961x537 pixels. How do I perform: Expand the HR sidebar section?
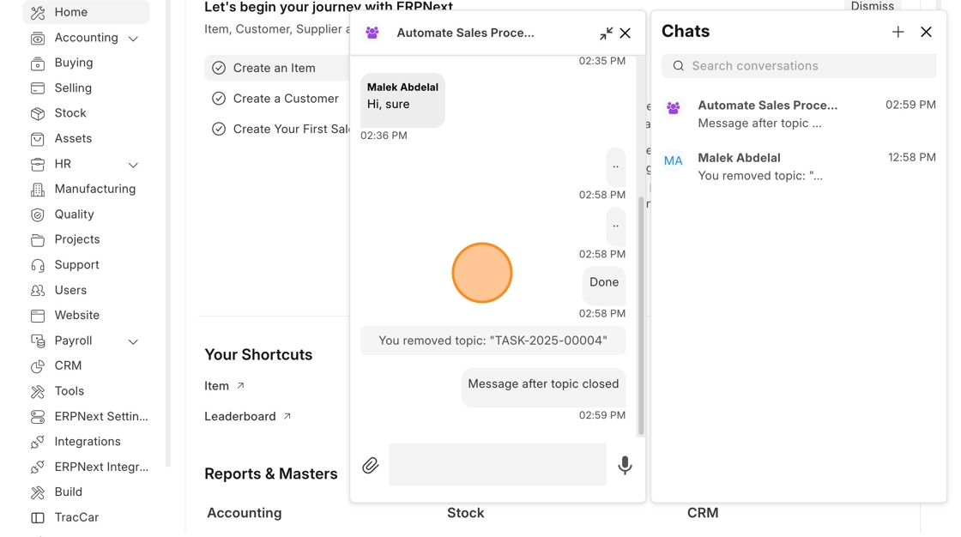133,165
